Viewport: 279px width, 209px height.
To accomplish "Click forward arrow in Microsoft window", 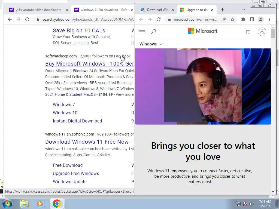I will click(x=150, y=19).
